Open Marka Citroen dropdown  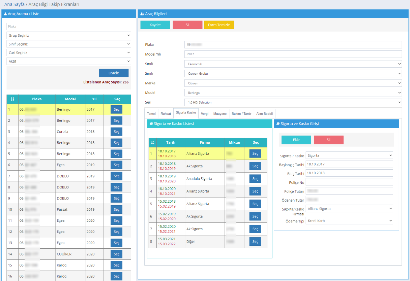293,83
